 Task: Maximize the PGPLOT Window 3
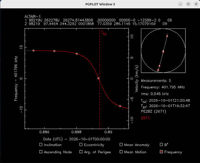[188, 4]
